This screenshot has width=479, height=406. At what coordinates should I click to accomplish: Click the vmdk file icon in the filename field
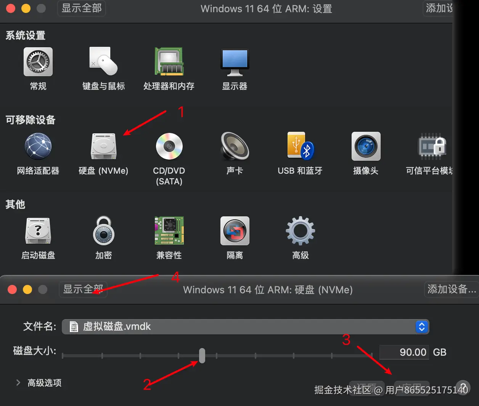click(x=74, y=327)
